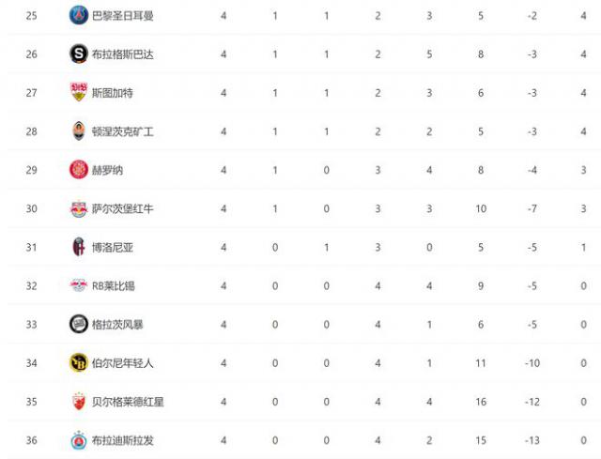Viewport: 601px width, 459px height.
Task: Open the 布拉格斯巴达 team link
Action: tap(123, 54)
